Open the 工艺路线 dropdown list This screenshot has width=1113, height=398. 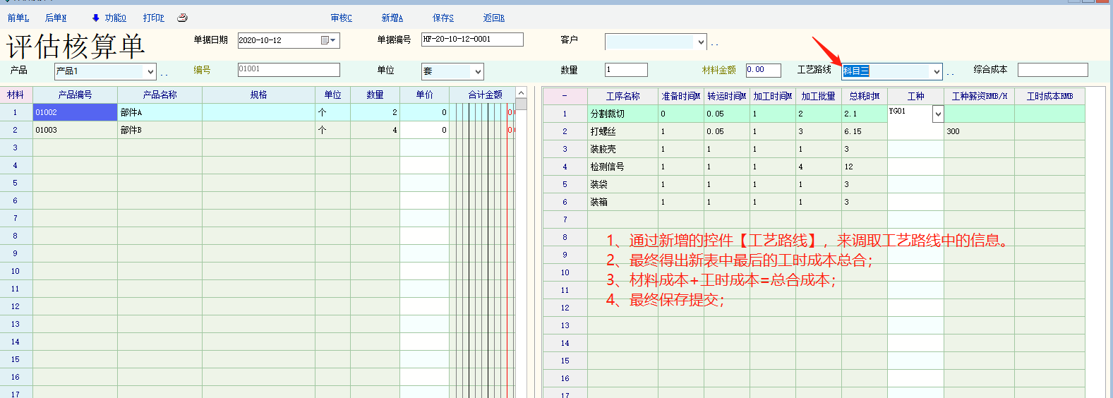pos(937,71)
